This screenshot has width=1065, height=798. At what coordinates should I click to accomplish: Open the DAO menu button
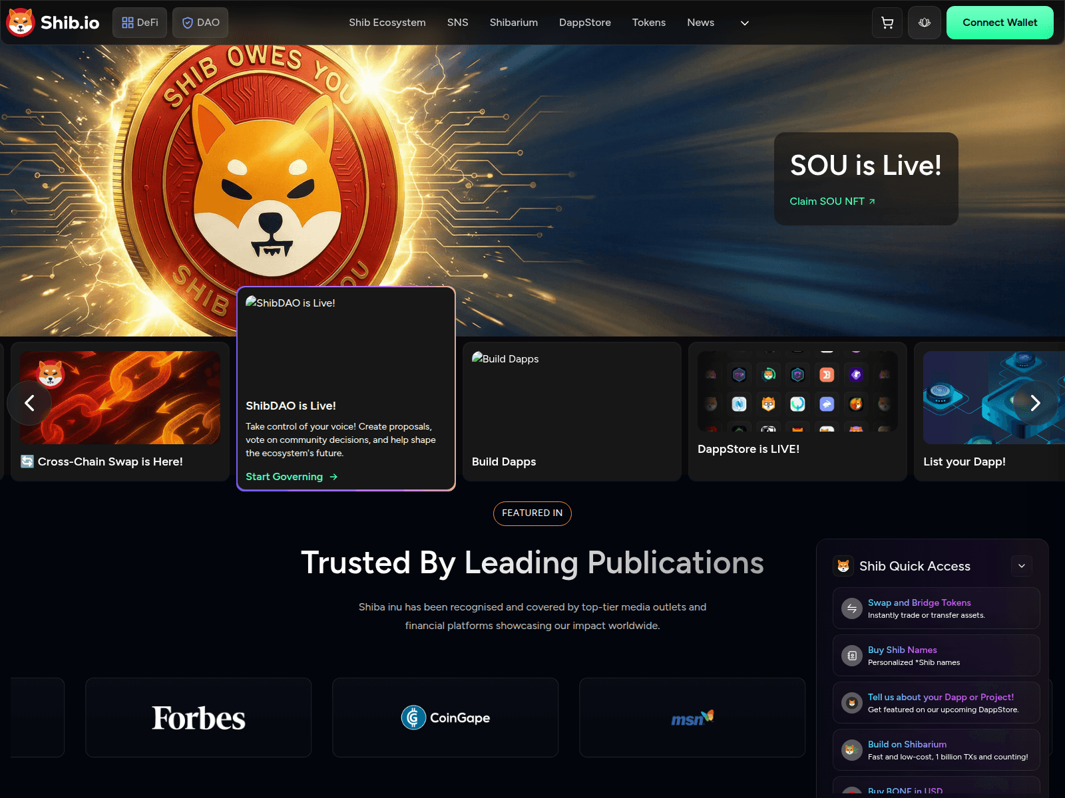click(x=200, y=23)
